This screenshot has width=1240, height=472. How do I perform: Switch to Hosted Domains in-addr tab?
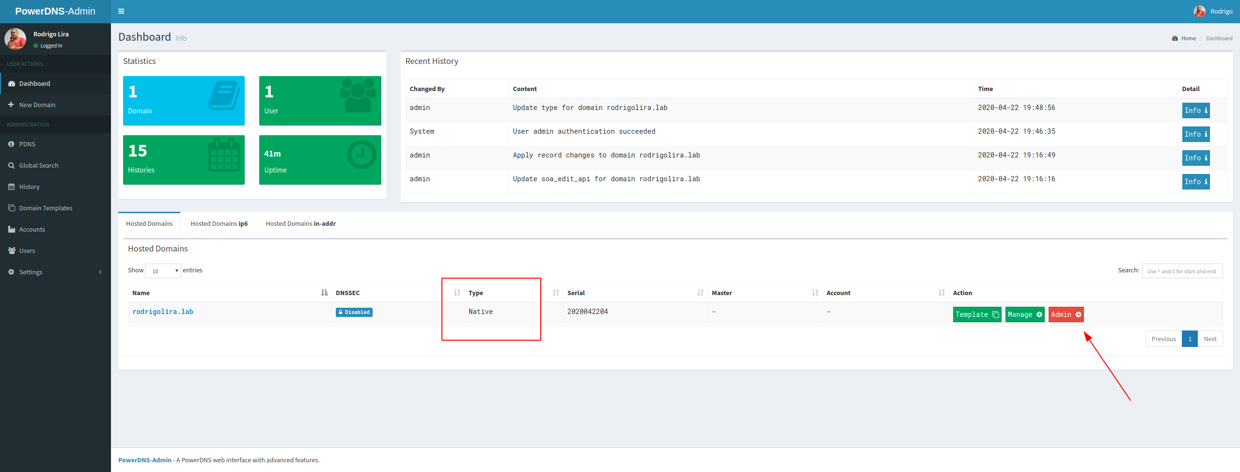point(300,223)
